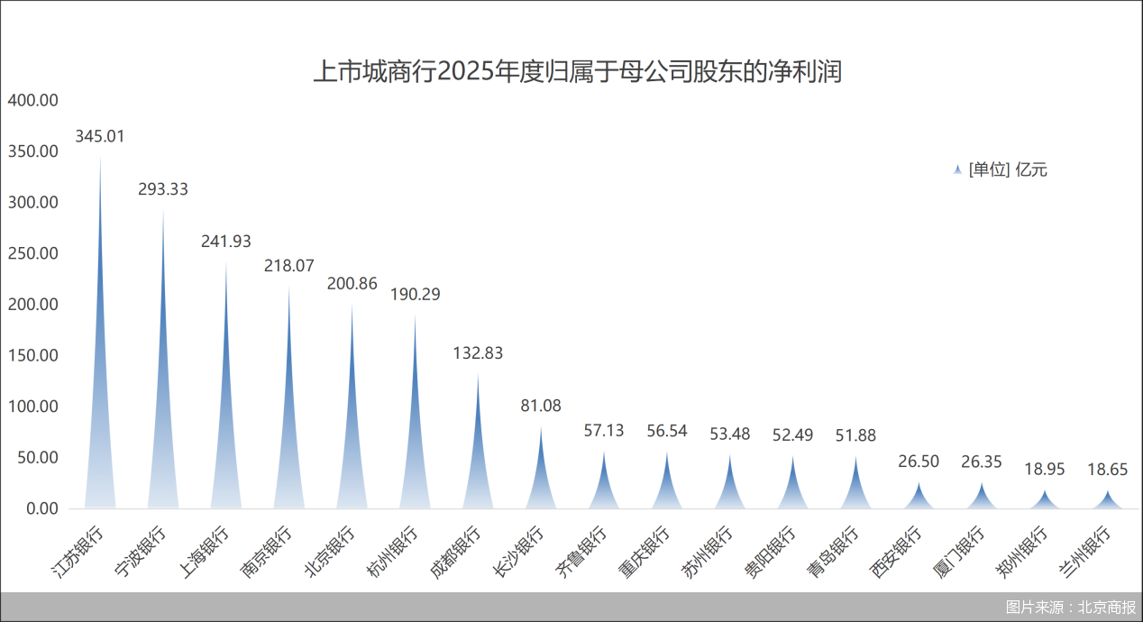Click the 57.13 data label
The image size is (1143, 622).
point(604,430)
